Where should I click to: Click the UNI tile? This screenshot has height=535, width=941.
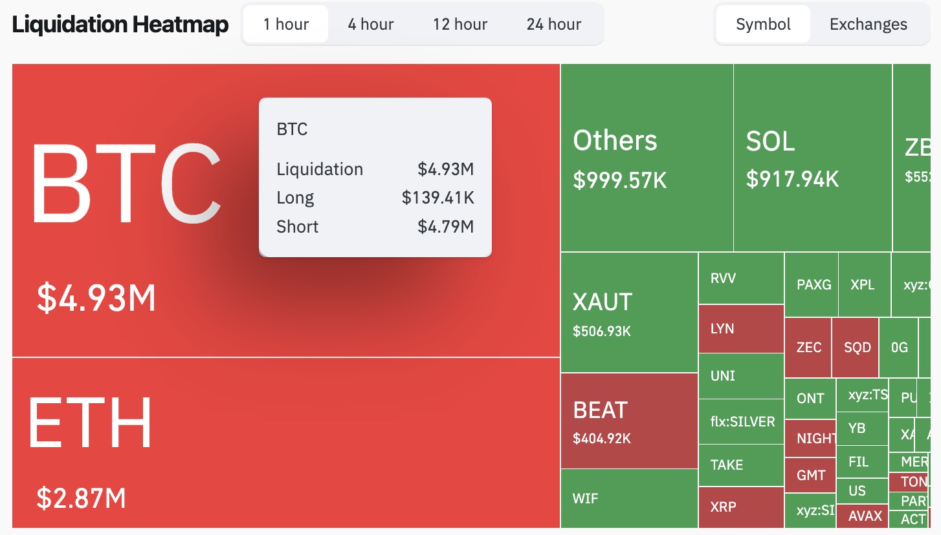pyautogui.click(x=742, y=376)
